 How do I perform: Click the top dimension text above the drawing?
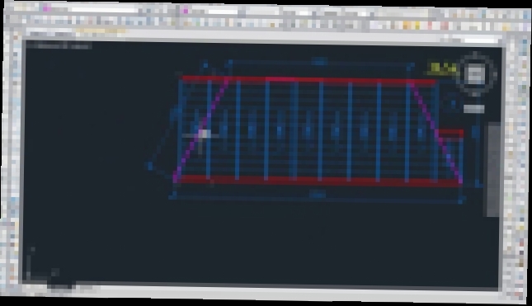[319, 62]
